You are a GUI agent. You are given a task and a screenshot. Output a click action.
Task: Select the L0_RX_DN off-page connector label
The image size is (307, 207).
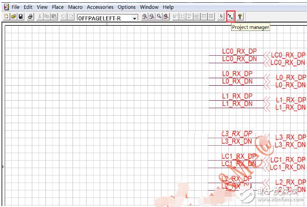click(291, 85)
